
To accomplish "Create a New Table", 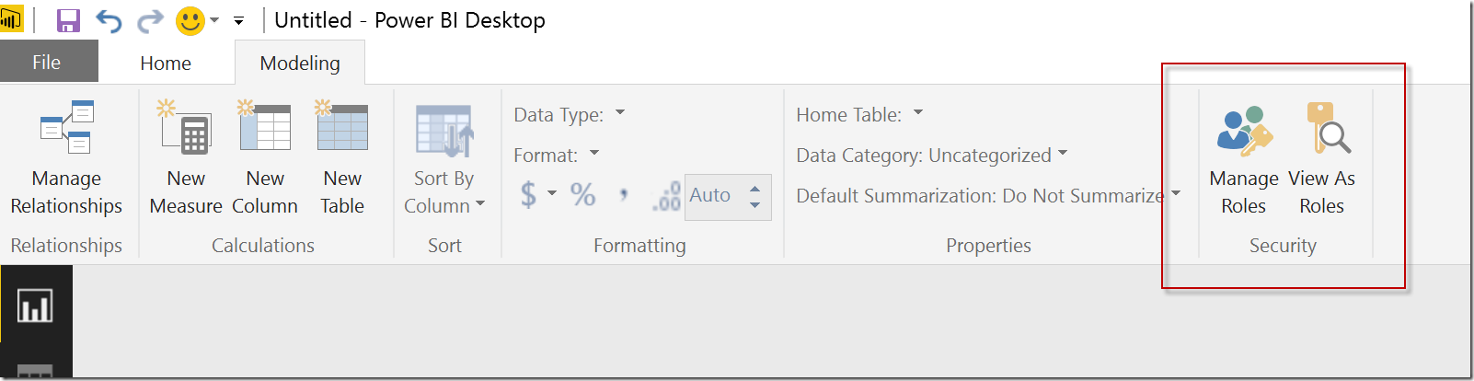I will [x=342, y=158].
